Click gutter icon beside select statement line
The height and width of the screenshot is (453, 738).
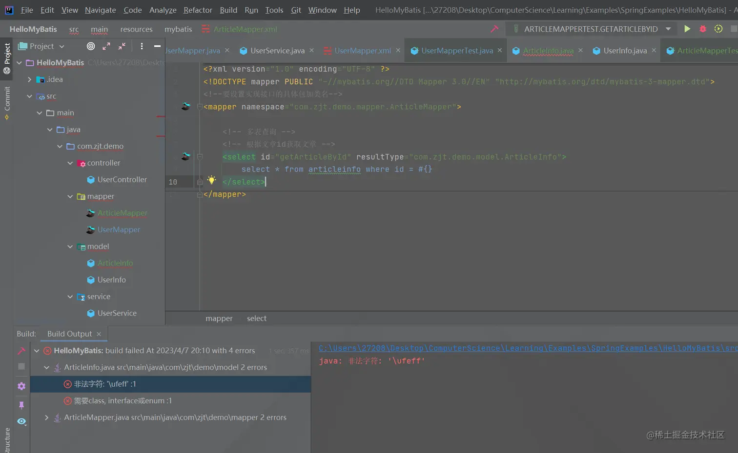coord(185,156)
